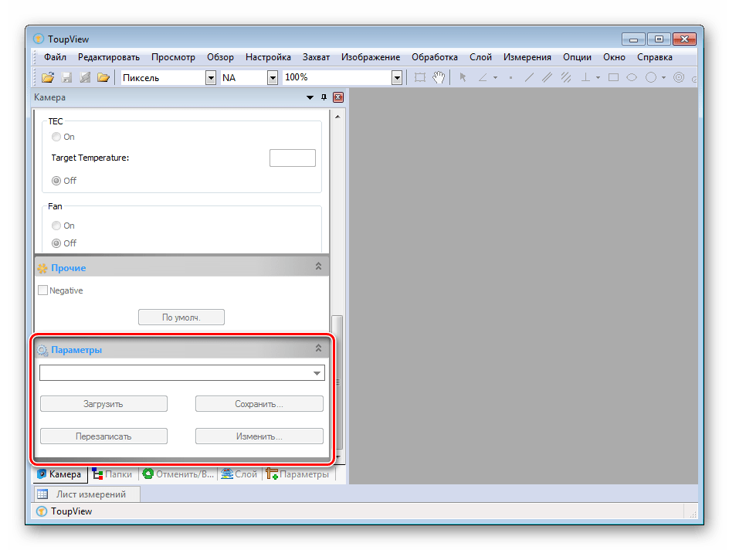Collapse the Прочие section
This screenshot has height=550, width=729.
click(318, 267)
